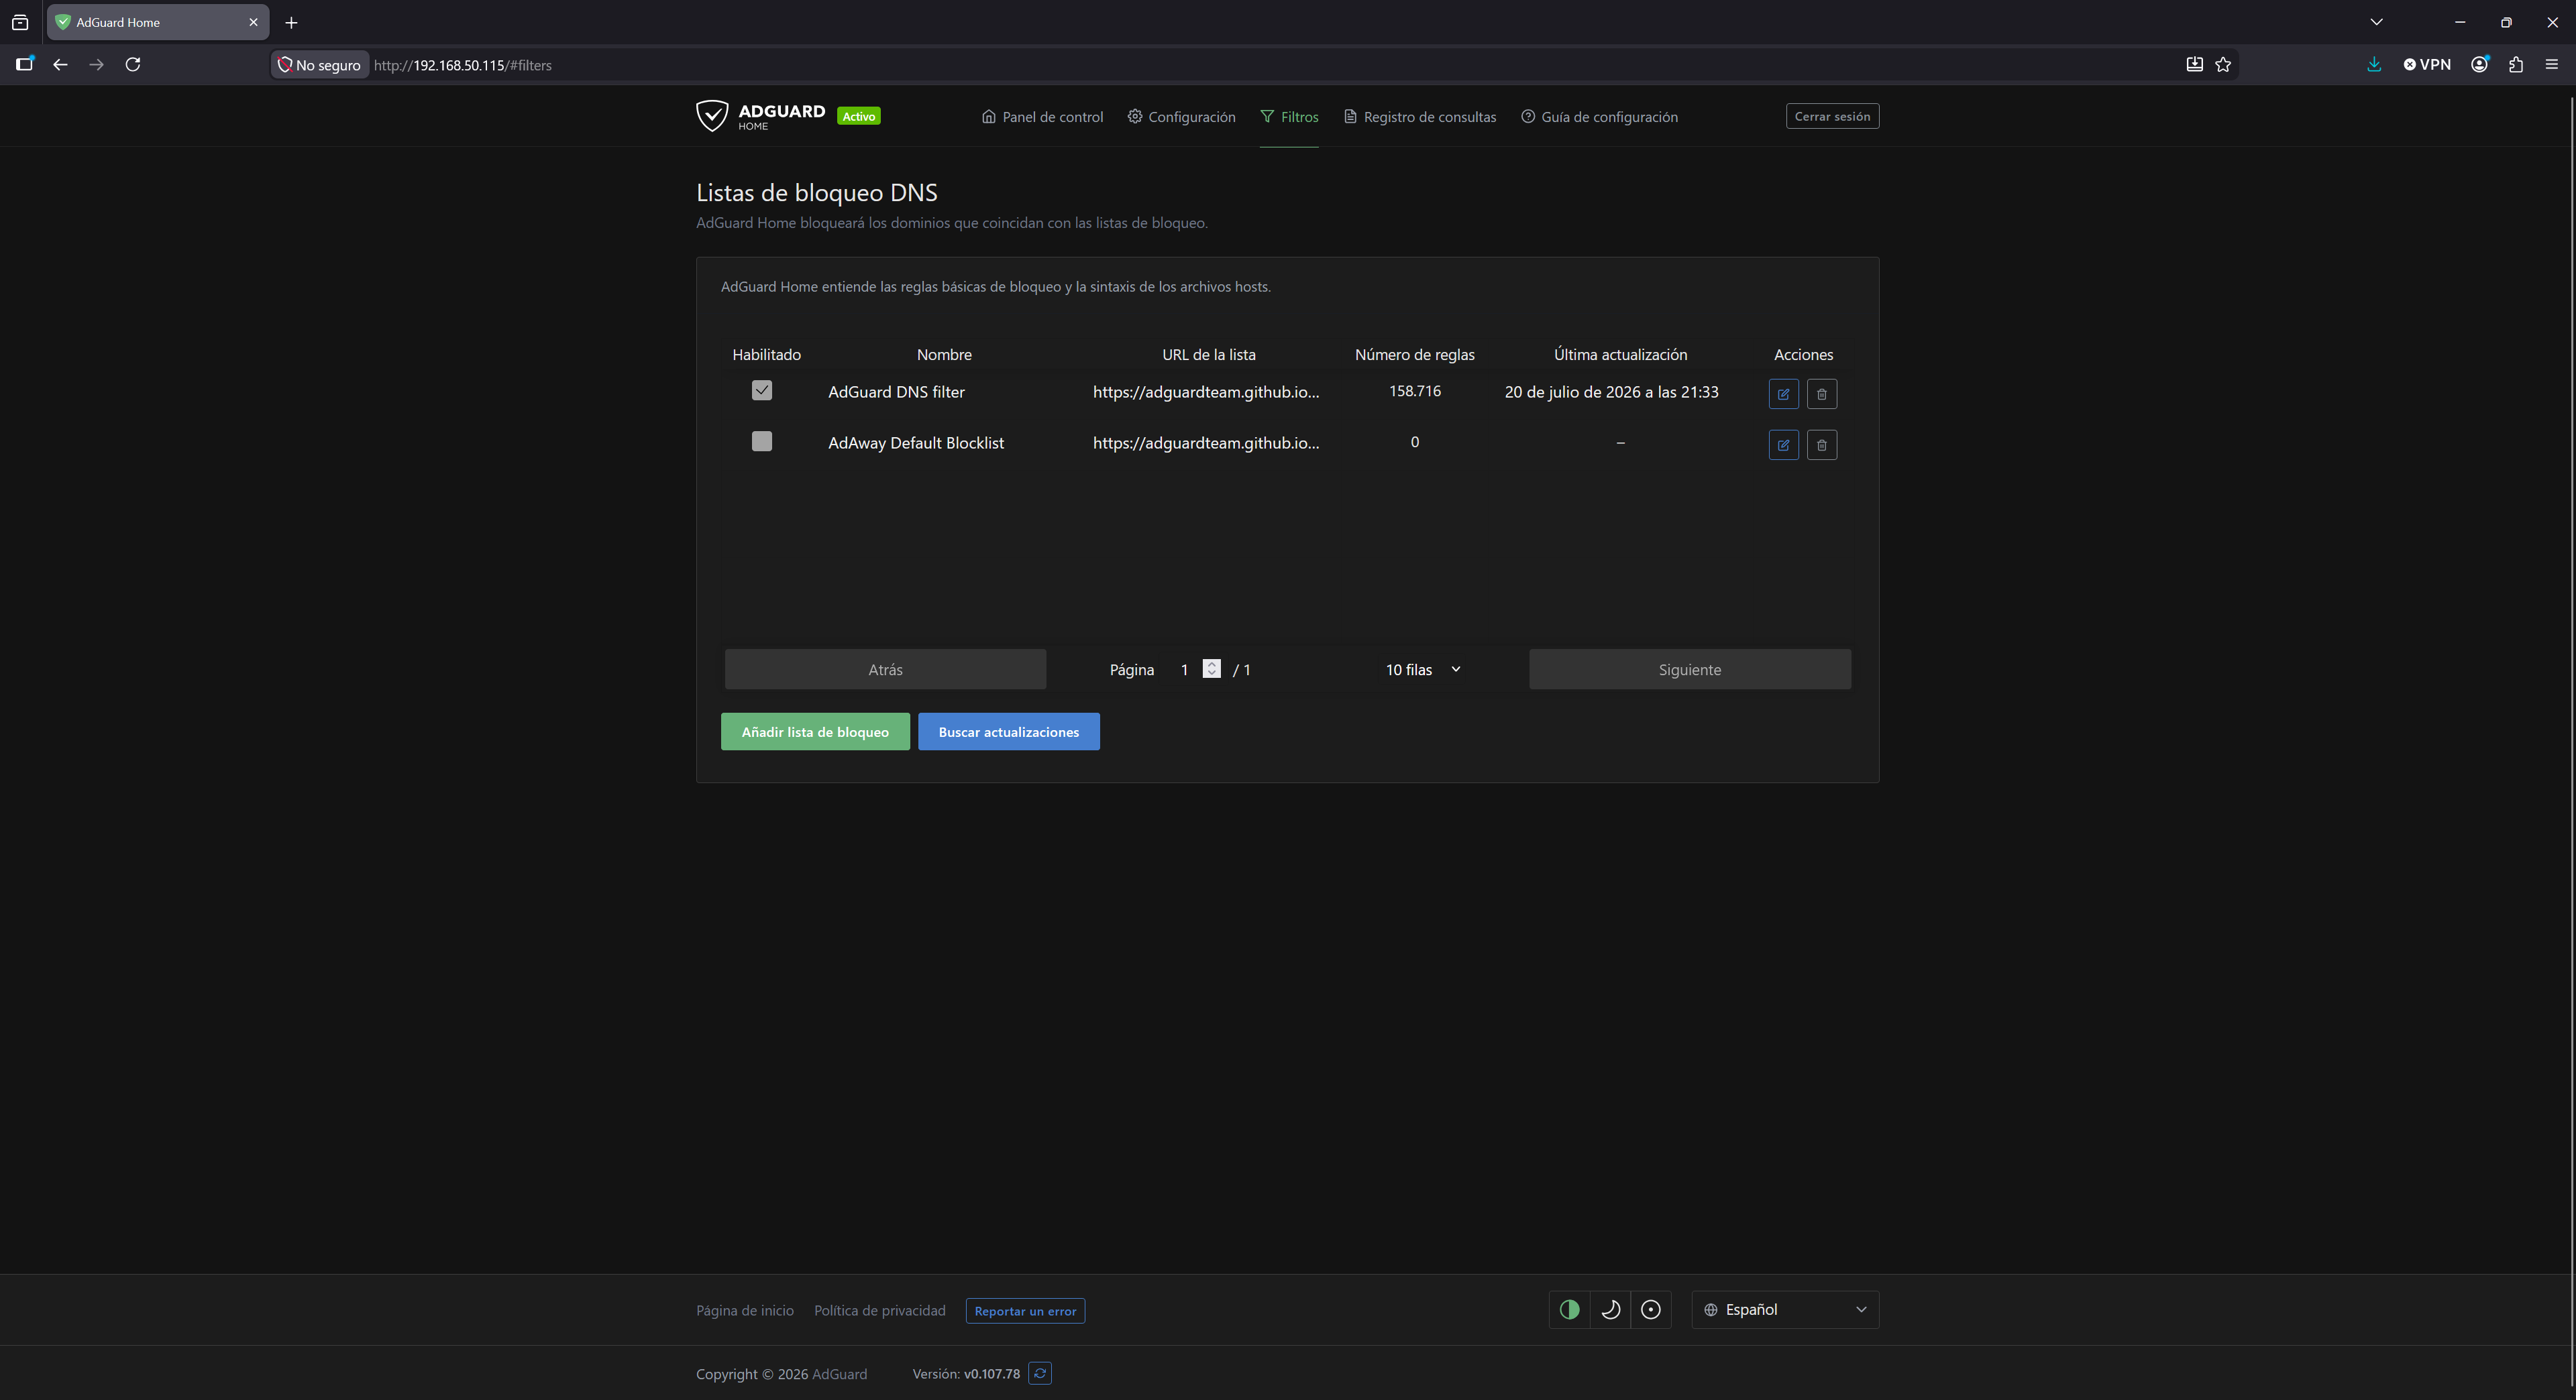Open Guía de configuración
Image resolution: width=2576 pixels, height=1400 pixels.
[1599, 117]
